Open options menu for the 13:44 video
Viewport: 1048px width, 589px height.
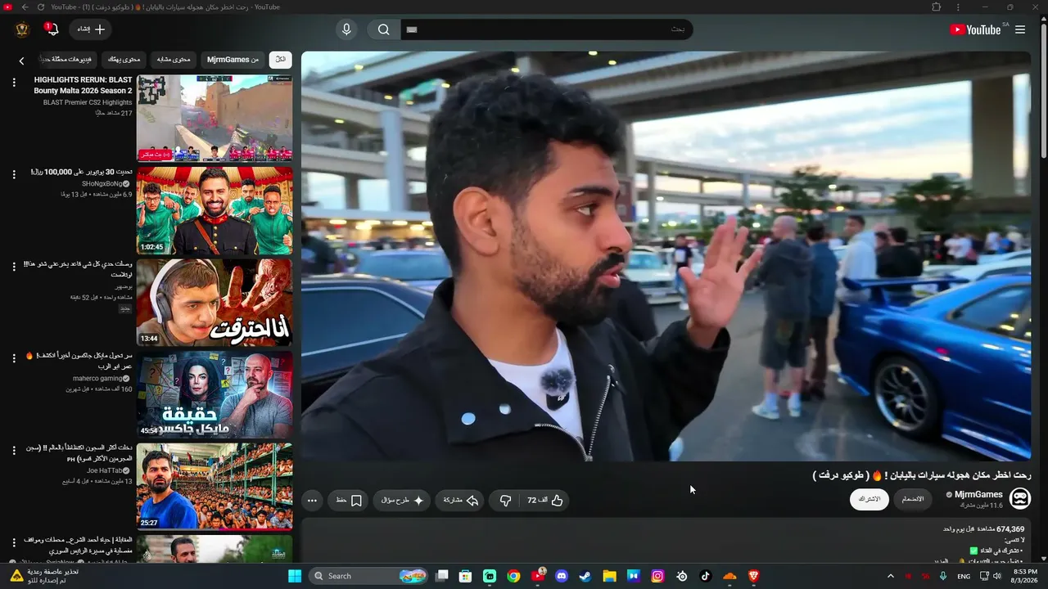tap(14, 267)
